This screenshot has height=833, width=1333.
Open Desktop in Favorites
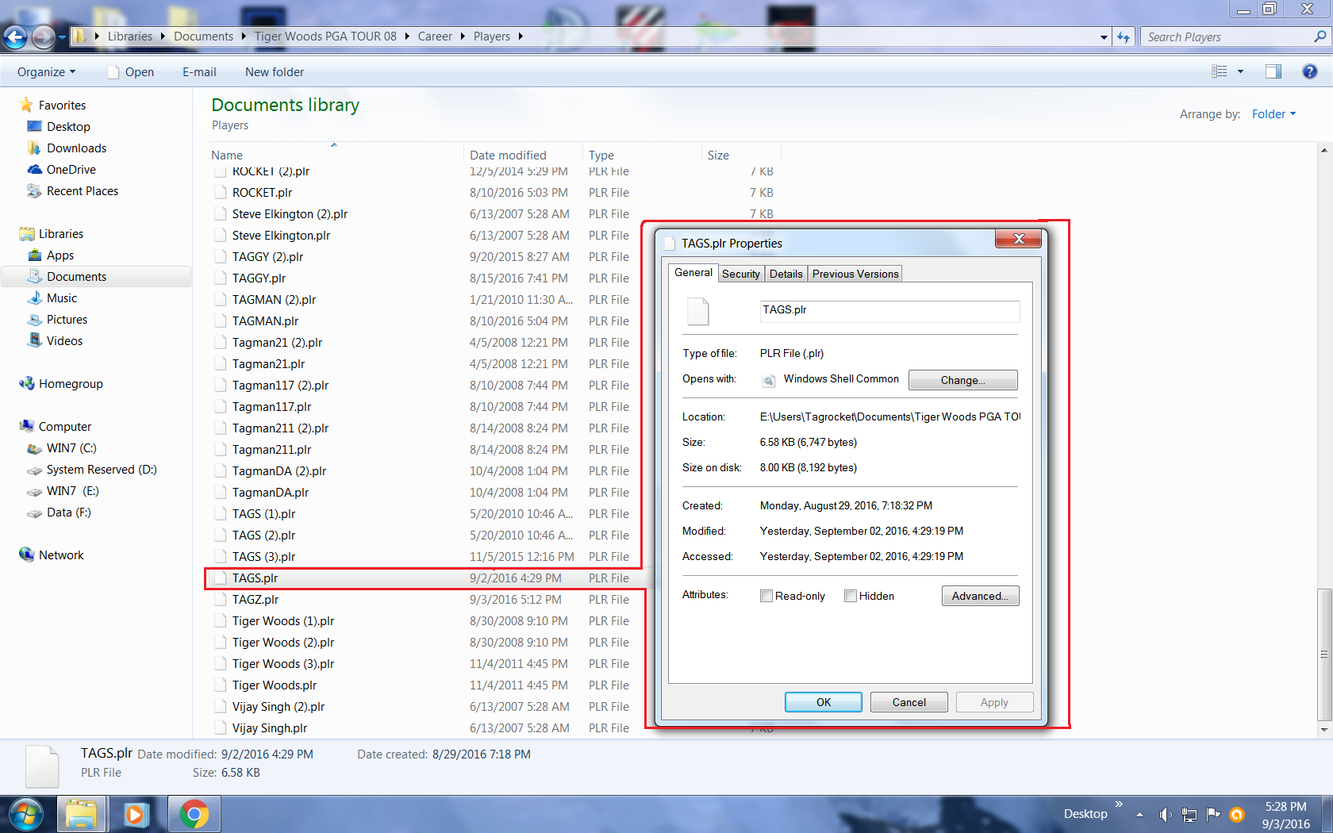point(68,127)
